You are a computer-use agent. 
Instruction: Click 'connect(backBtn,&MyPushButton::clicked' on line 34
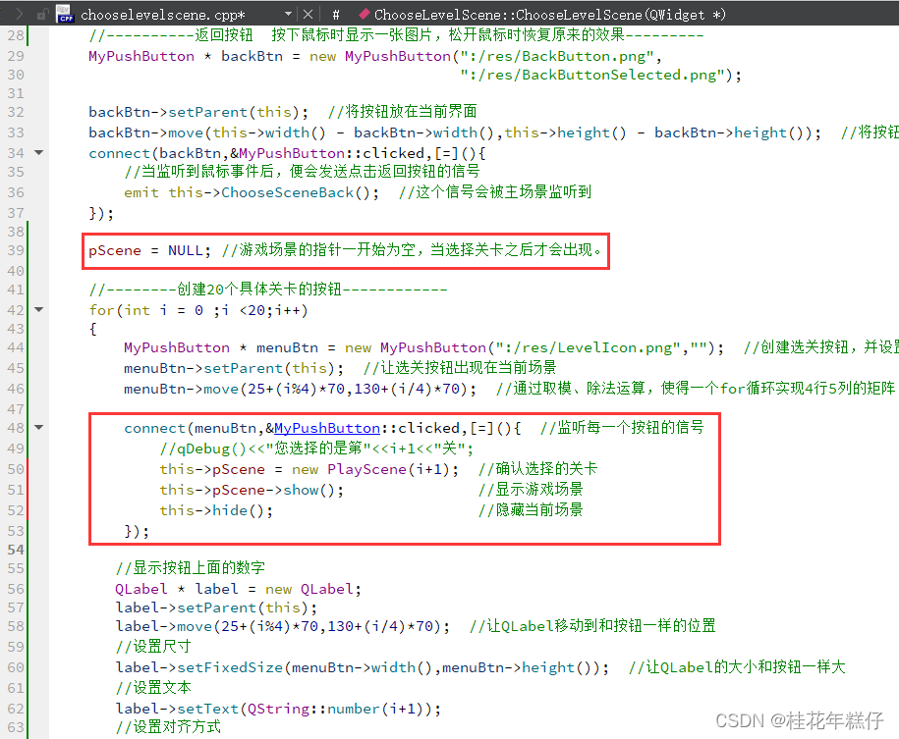click(256, 153)
